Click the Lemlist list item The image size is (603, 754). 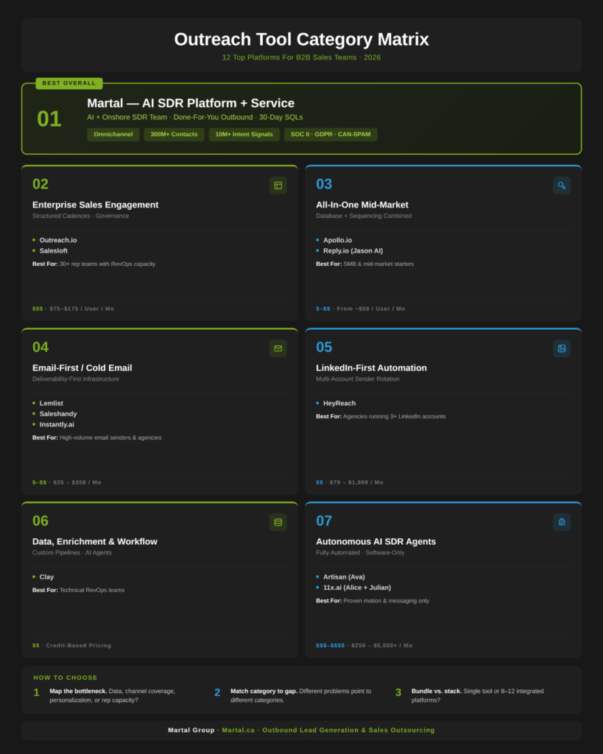tap(51, 403)
